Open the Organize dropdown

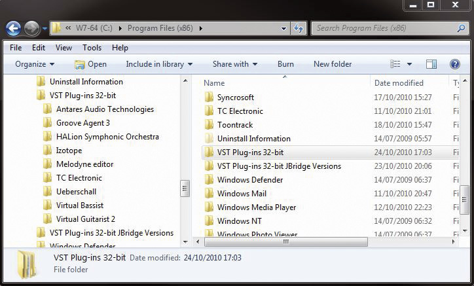pos(35,64)
